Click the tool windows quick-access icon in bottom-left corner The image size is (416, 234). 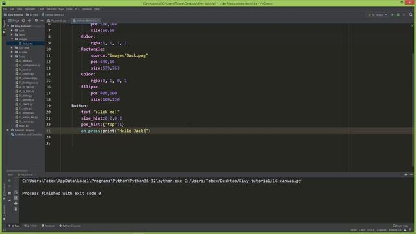click(x=4, y=230)
